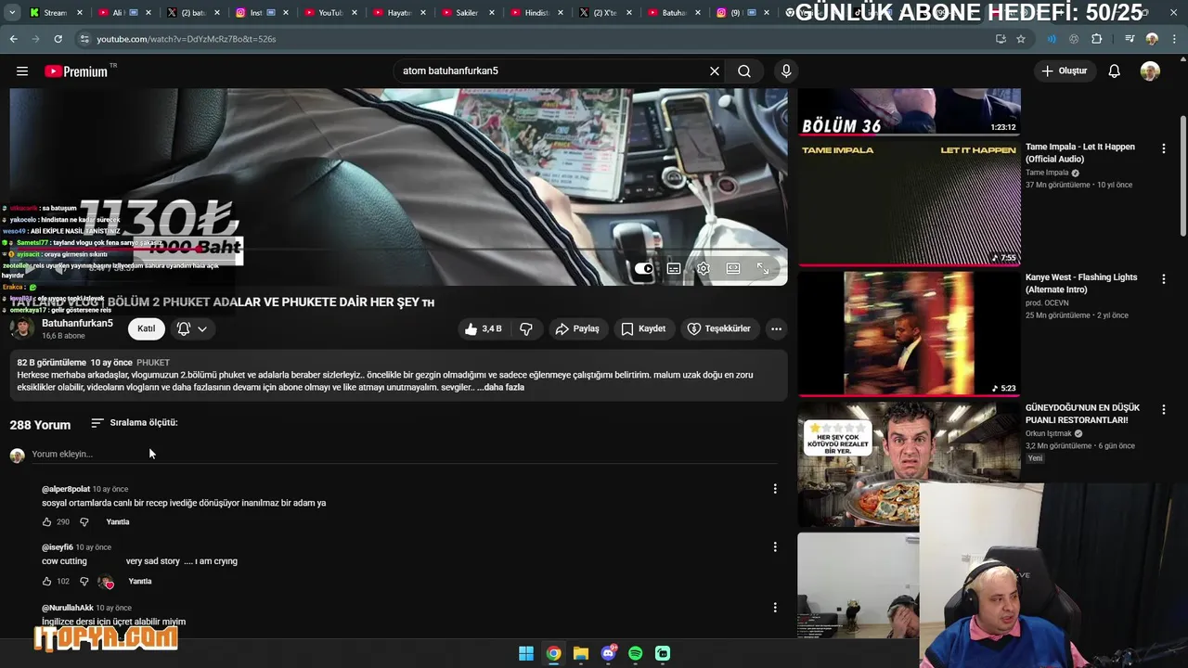Open options for Orkun Işıtmak video
The image size is (1188, 668).
[x=1164, y=409]
